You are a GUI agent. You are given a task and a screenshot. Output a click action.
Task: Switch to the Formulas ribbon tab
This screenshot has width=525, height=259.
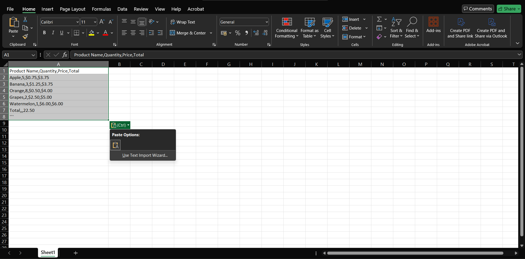(x=101, y=9)
